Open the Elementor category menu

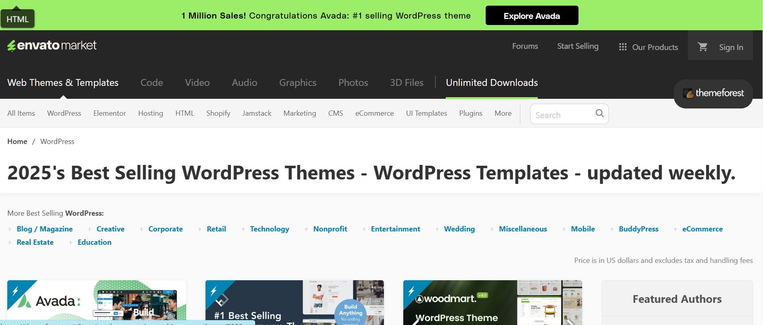110,113
